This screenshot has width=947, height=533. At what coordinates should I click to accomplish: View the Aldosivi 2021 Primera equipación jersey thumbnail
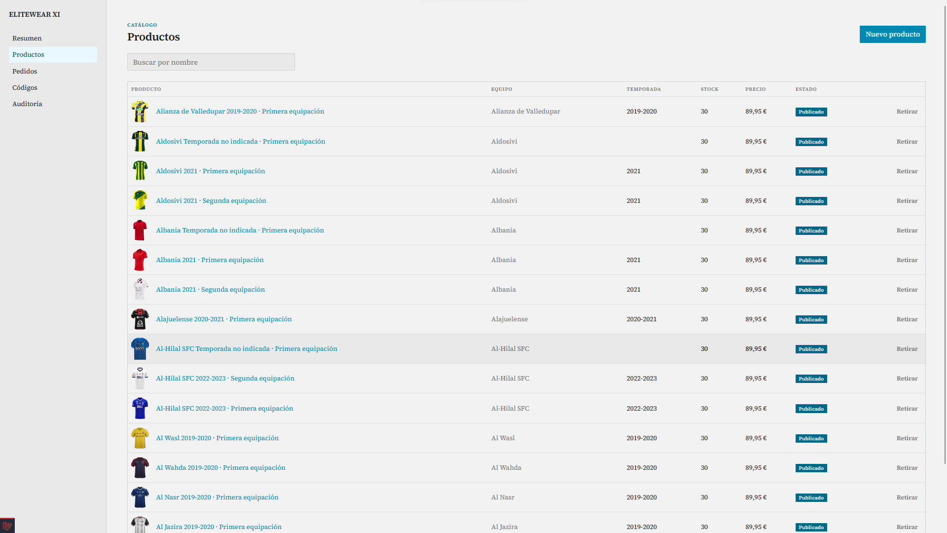point(140,171)
